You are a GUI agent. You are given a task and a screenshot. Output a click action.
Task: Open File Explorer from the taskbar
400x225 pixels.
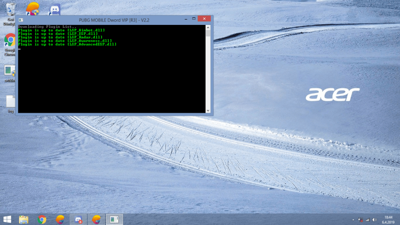(x=24, y=219)
